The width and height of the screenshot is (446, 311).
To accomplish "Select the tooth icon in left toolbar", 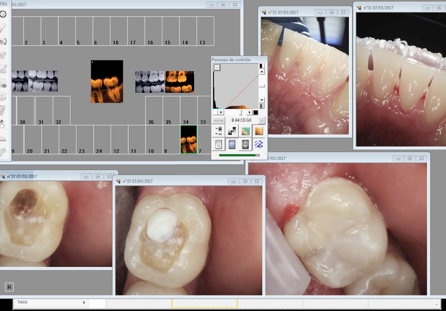I will pyautogui.click(x=3, y=111).
